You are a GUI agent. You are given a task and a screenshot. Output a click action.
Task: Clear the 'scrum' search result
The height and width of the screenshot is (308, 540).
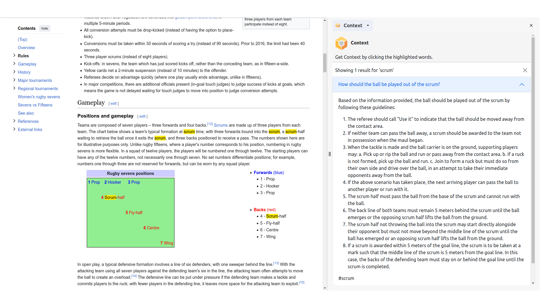(525, 70)
